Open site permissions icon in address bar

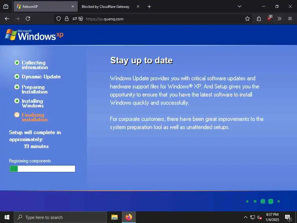(75, 19)
